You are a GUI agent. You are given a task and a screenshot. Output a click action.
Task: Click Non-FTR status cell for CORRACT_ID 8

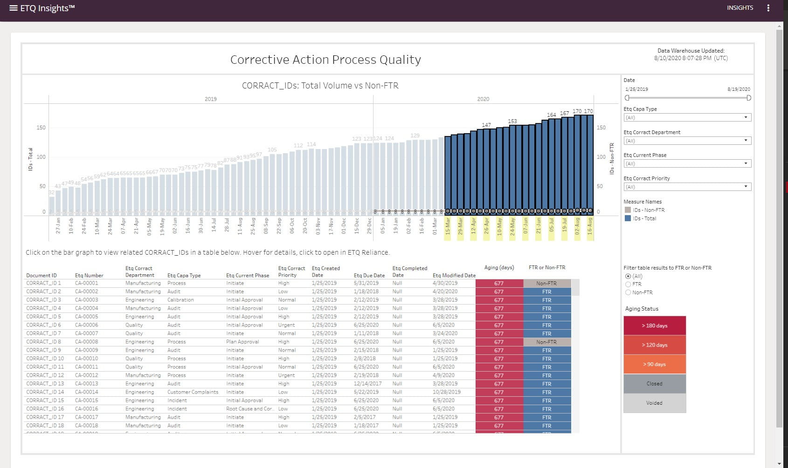pos(547,342)
